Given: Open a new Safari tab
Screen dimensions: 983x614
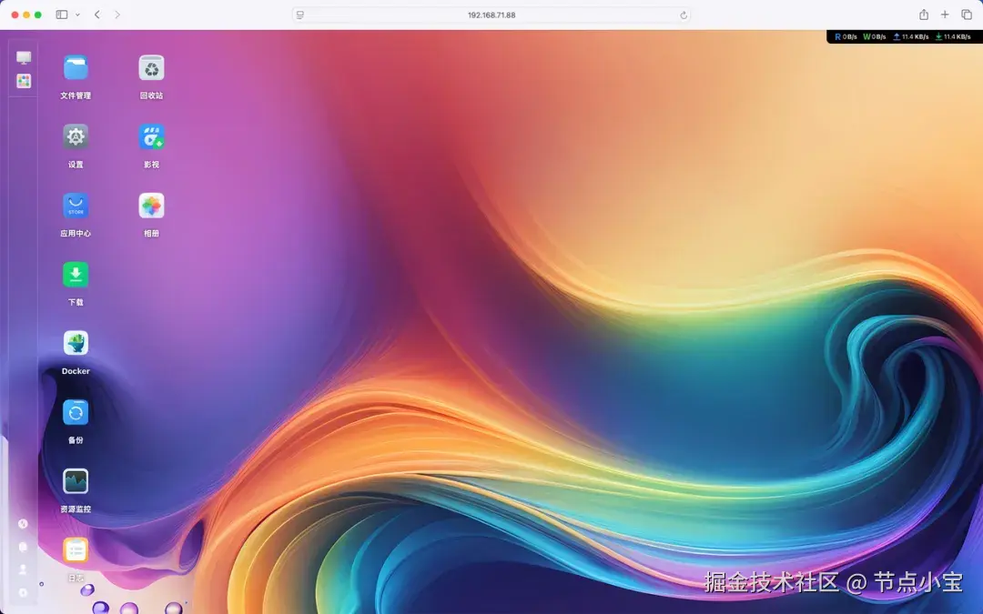Looking at the screenshot, I should click(x=945, y=15).
